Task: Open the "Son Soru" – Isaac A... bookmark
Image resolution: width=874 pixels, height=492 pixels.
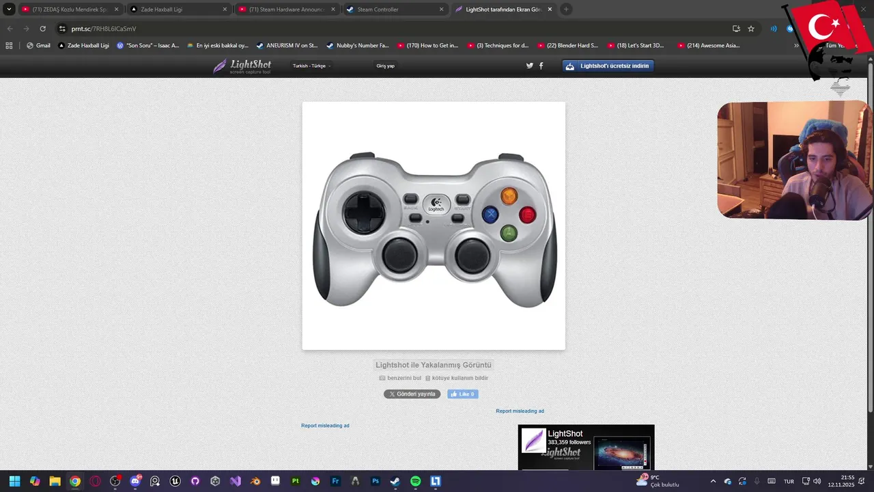Action: tap(147, 46)
